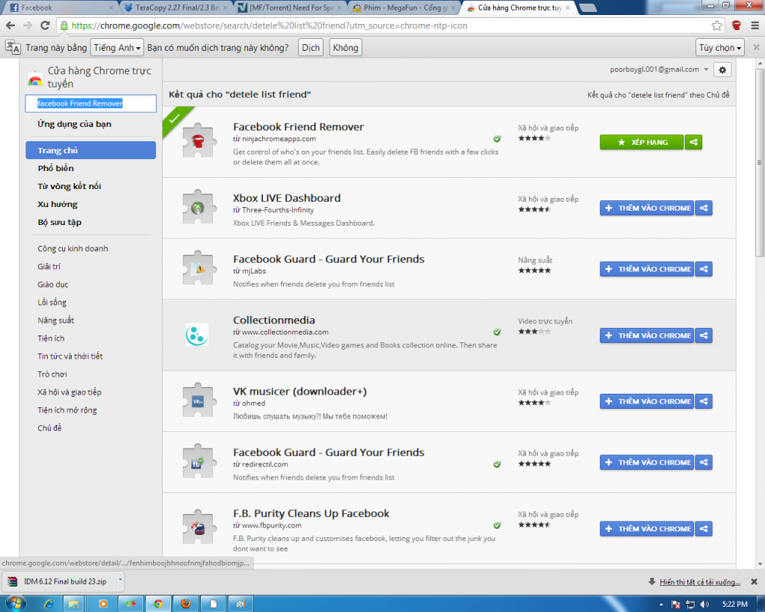765x612 pixels.
Task: Add Xbox LIVE Dashboard to Chrome
Action: tap(647, 208)
